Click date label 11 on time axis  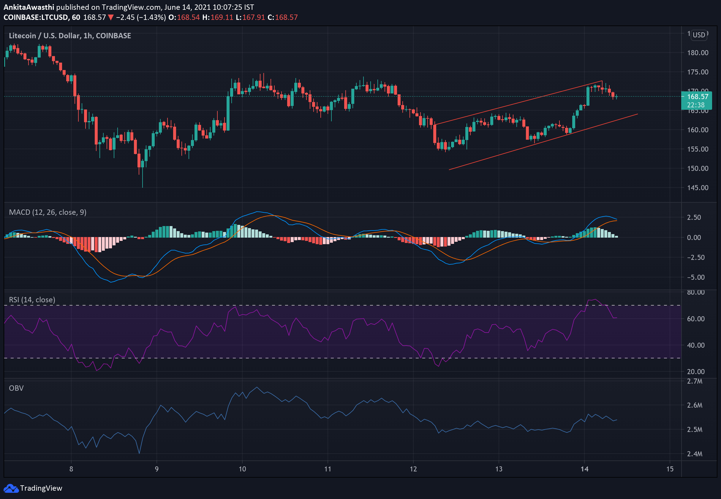328,469
